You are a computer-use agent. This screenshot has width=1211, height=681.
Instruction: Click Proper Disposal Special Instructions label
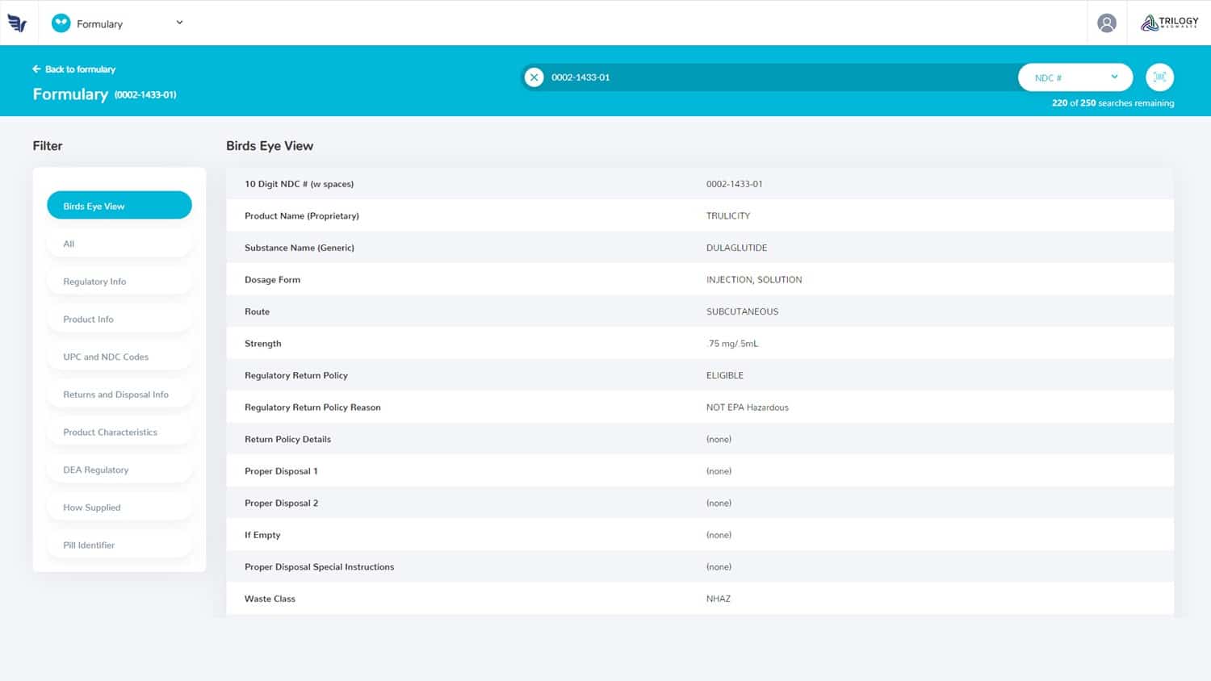[319, 567]
